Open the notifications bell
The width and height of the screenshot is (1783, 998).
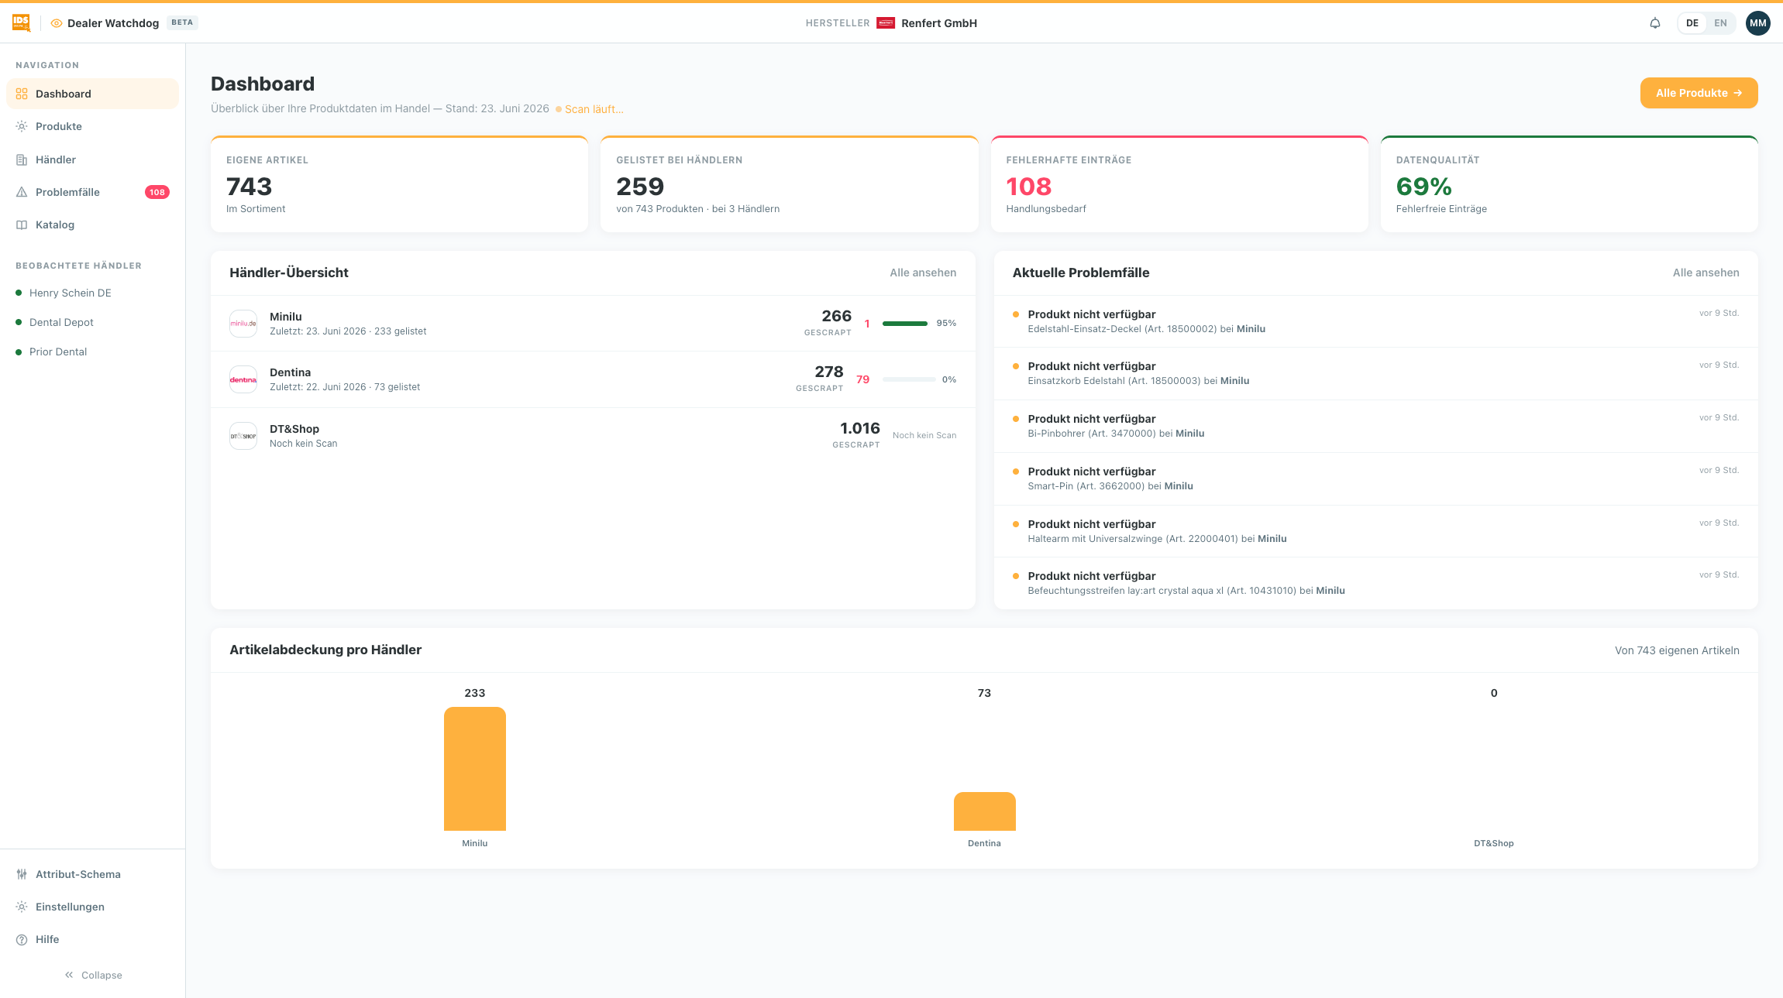coord(1655,23)
